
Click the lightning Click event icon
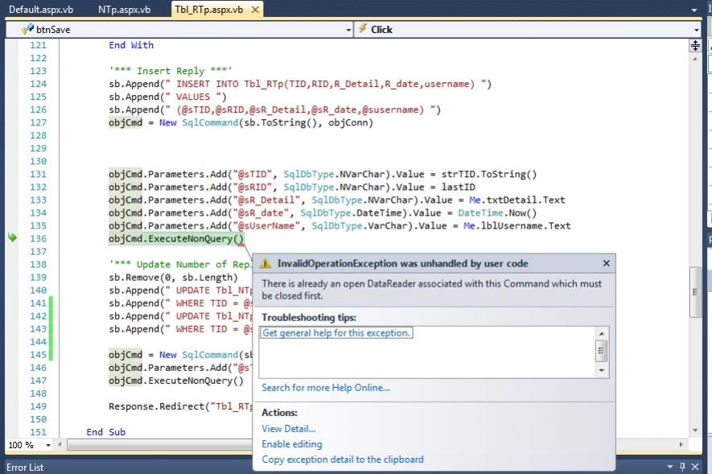click(x=363, y=29)
